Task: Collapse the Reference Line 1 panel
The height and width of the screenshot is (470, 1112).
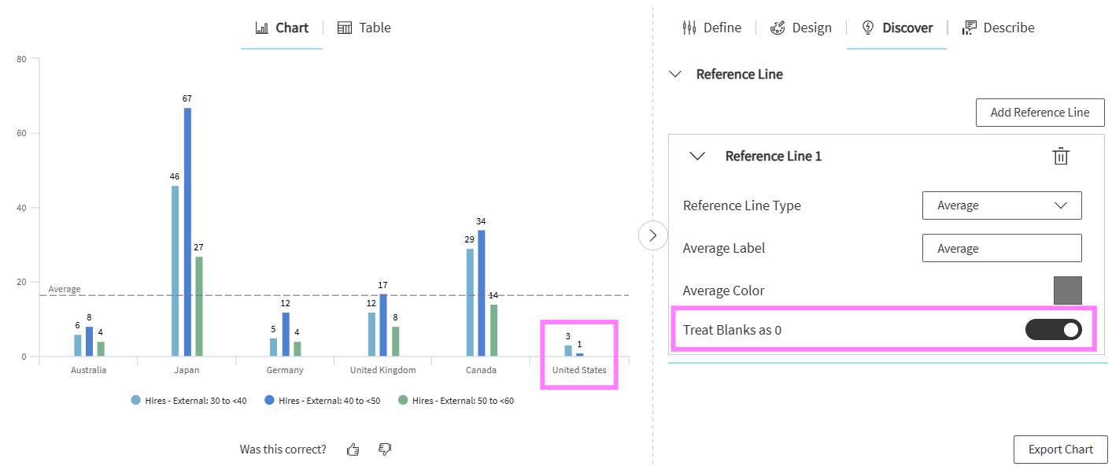Action: click(697, 156)
